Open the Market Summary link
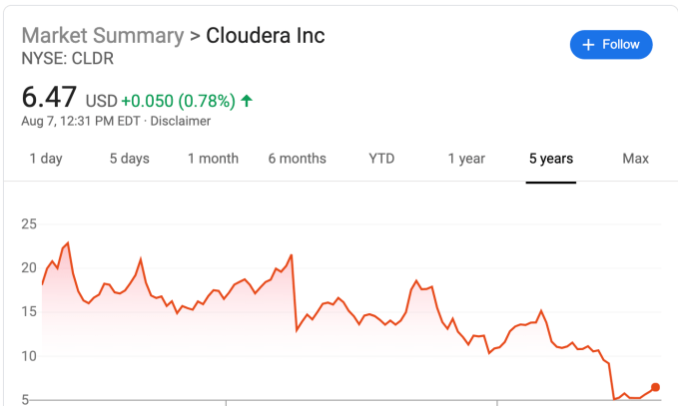Image resolution: width=678 pixels, height=406 pixels. (x=102, y=36)
